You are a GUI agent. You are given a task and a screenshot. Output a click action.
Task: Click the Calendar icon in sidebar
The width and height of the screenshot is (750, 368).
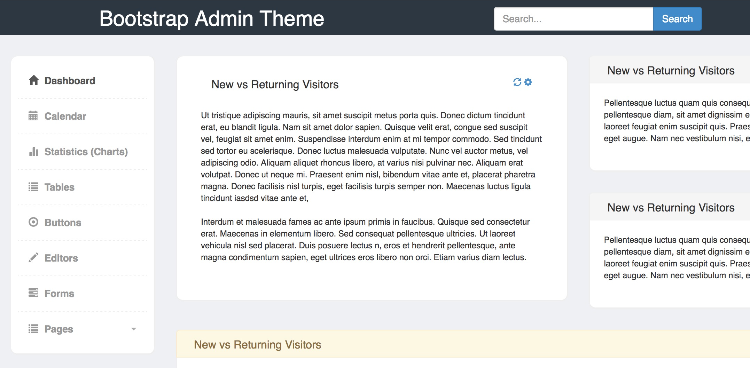[33, 116]
